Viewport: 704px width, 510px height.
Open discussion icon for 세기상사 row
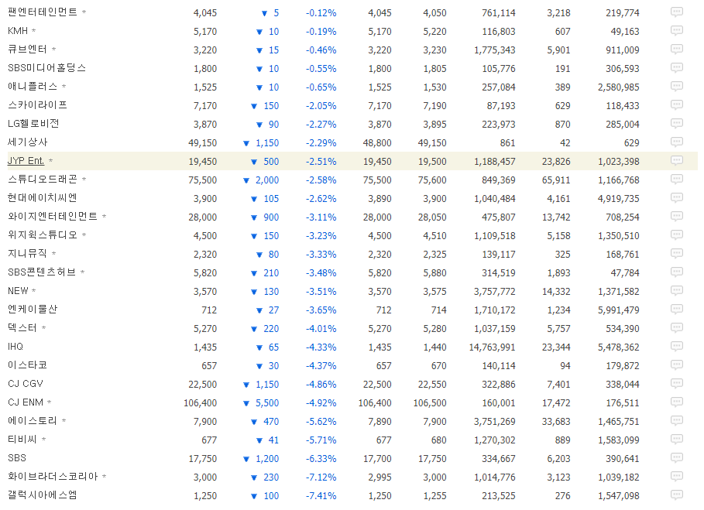(677, 142)
